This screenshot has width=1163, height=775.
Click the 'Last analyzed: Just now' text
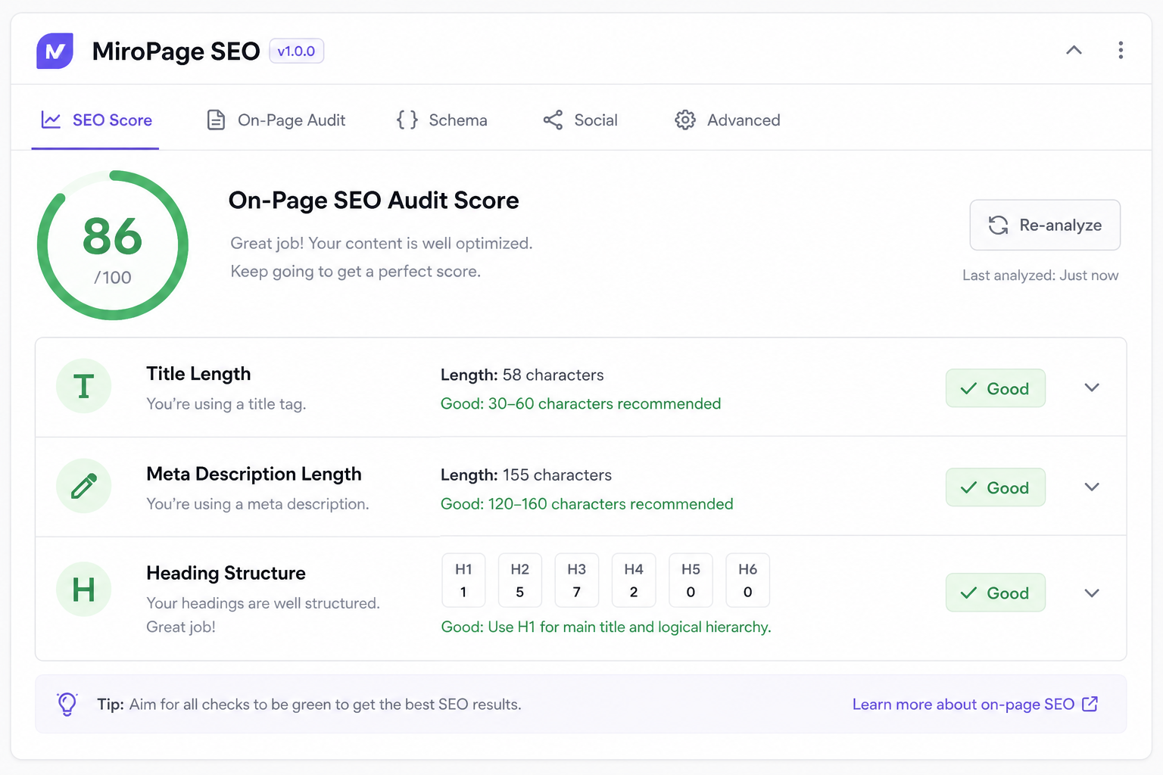[1040, 275]
